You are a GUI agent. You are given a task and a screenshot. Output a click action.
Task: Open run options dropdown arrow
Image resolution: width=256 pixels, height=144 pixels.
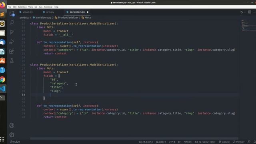point(245,12)
